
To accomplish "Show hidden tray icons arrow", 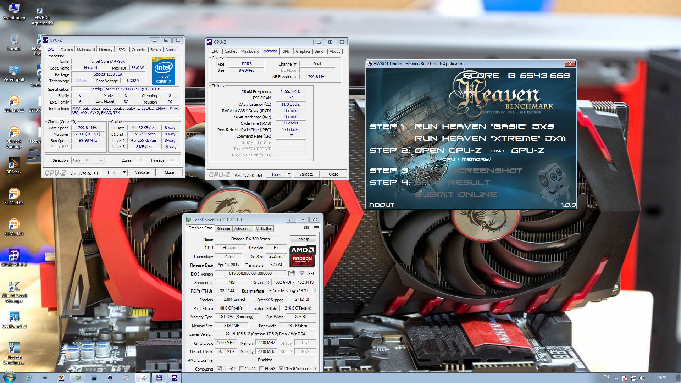I will pos(616,378).
